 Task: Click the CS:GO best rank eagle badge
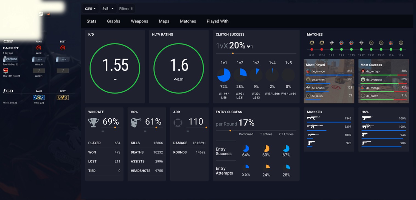63,98
